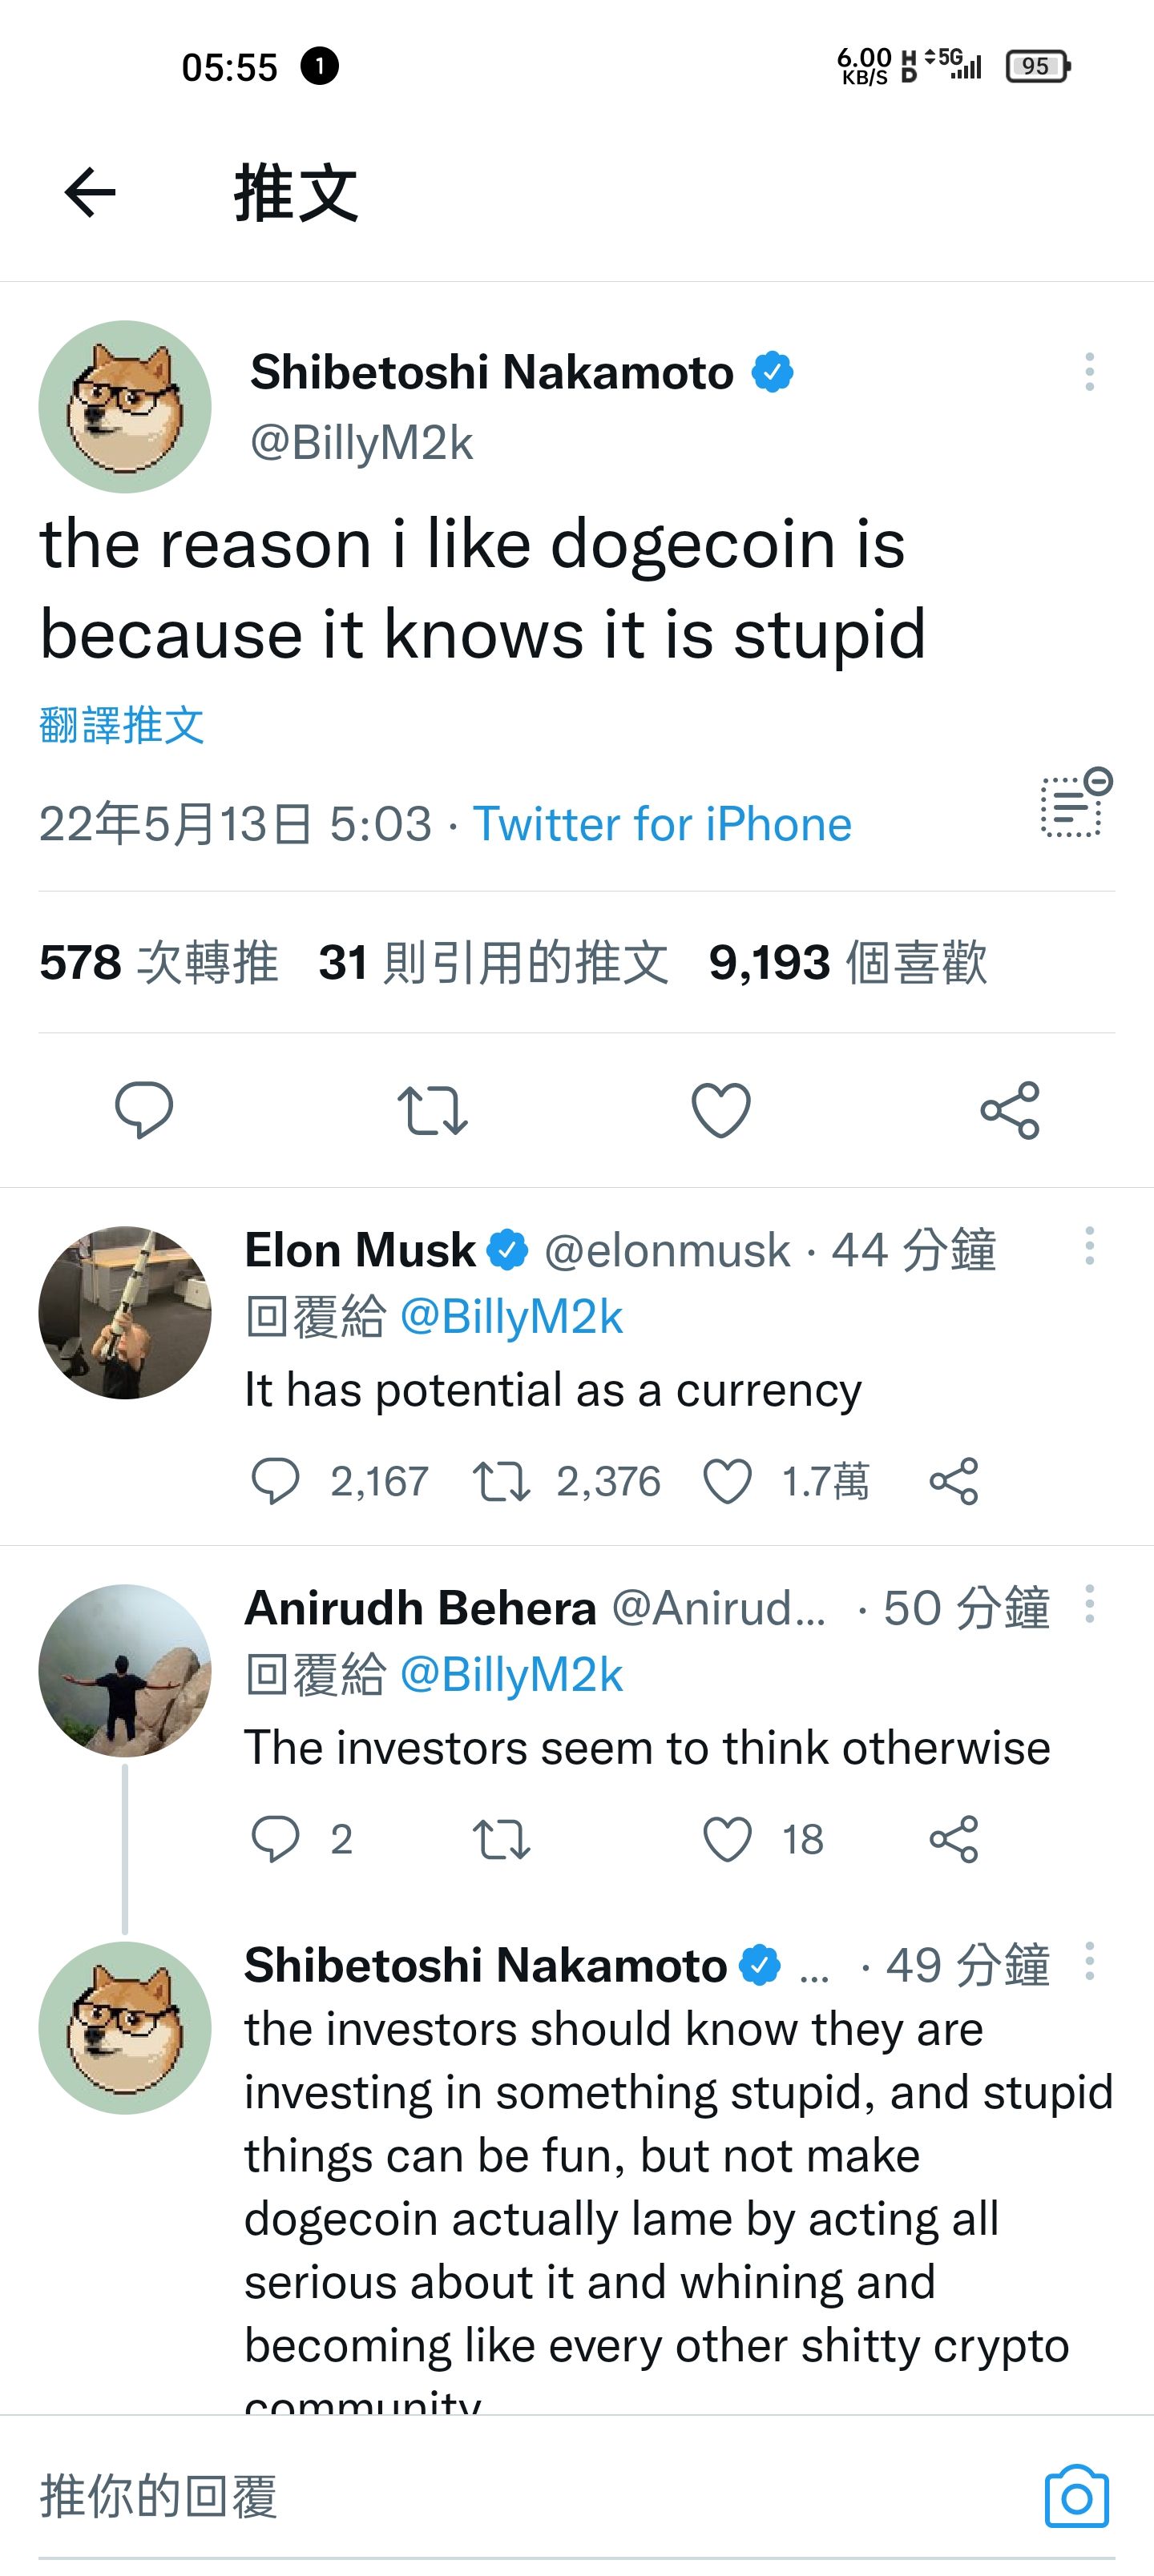1154x2576 pixels.
Task: Open more options on Elon Musk's reply
Action: tap(1089, 1247)
